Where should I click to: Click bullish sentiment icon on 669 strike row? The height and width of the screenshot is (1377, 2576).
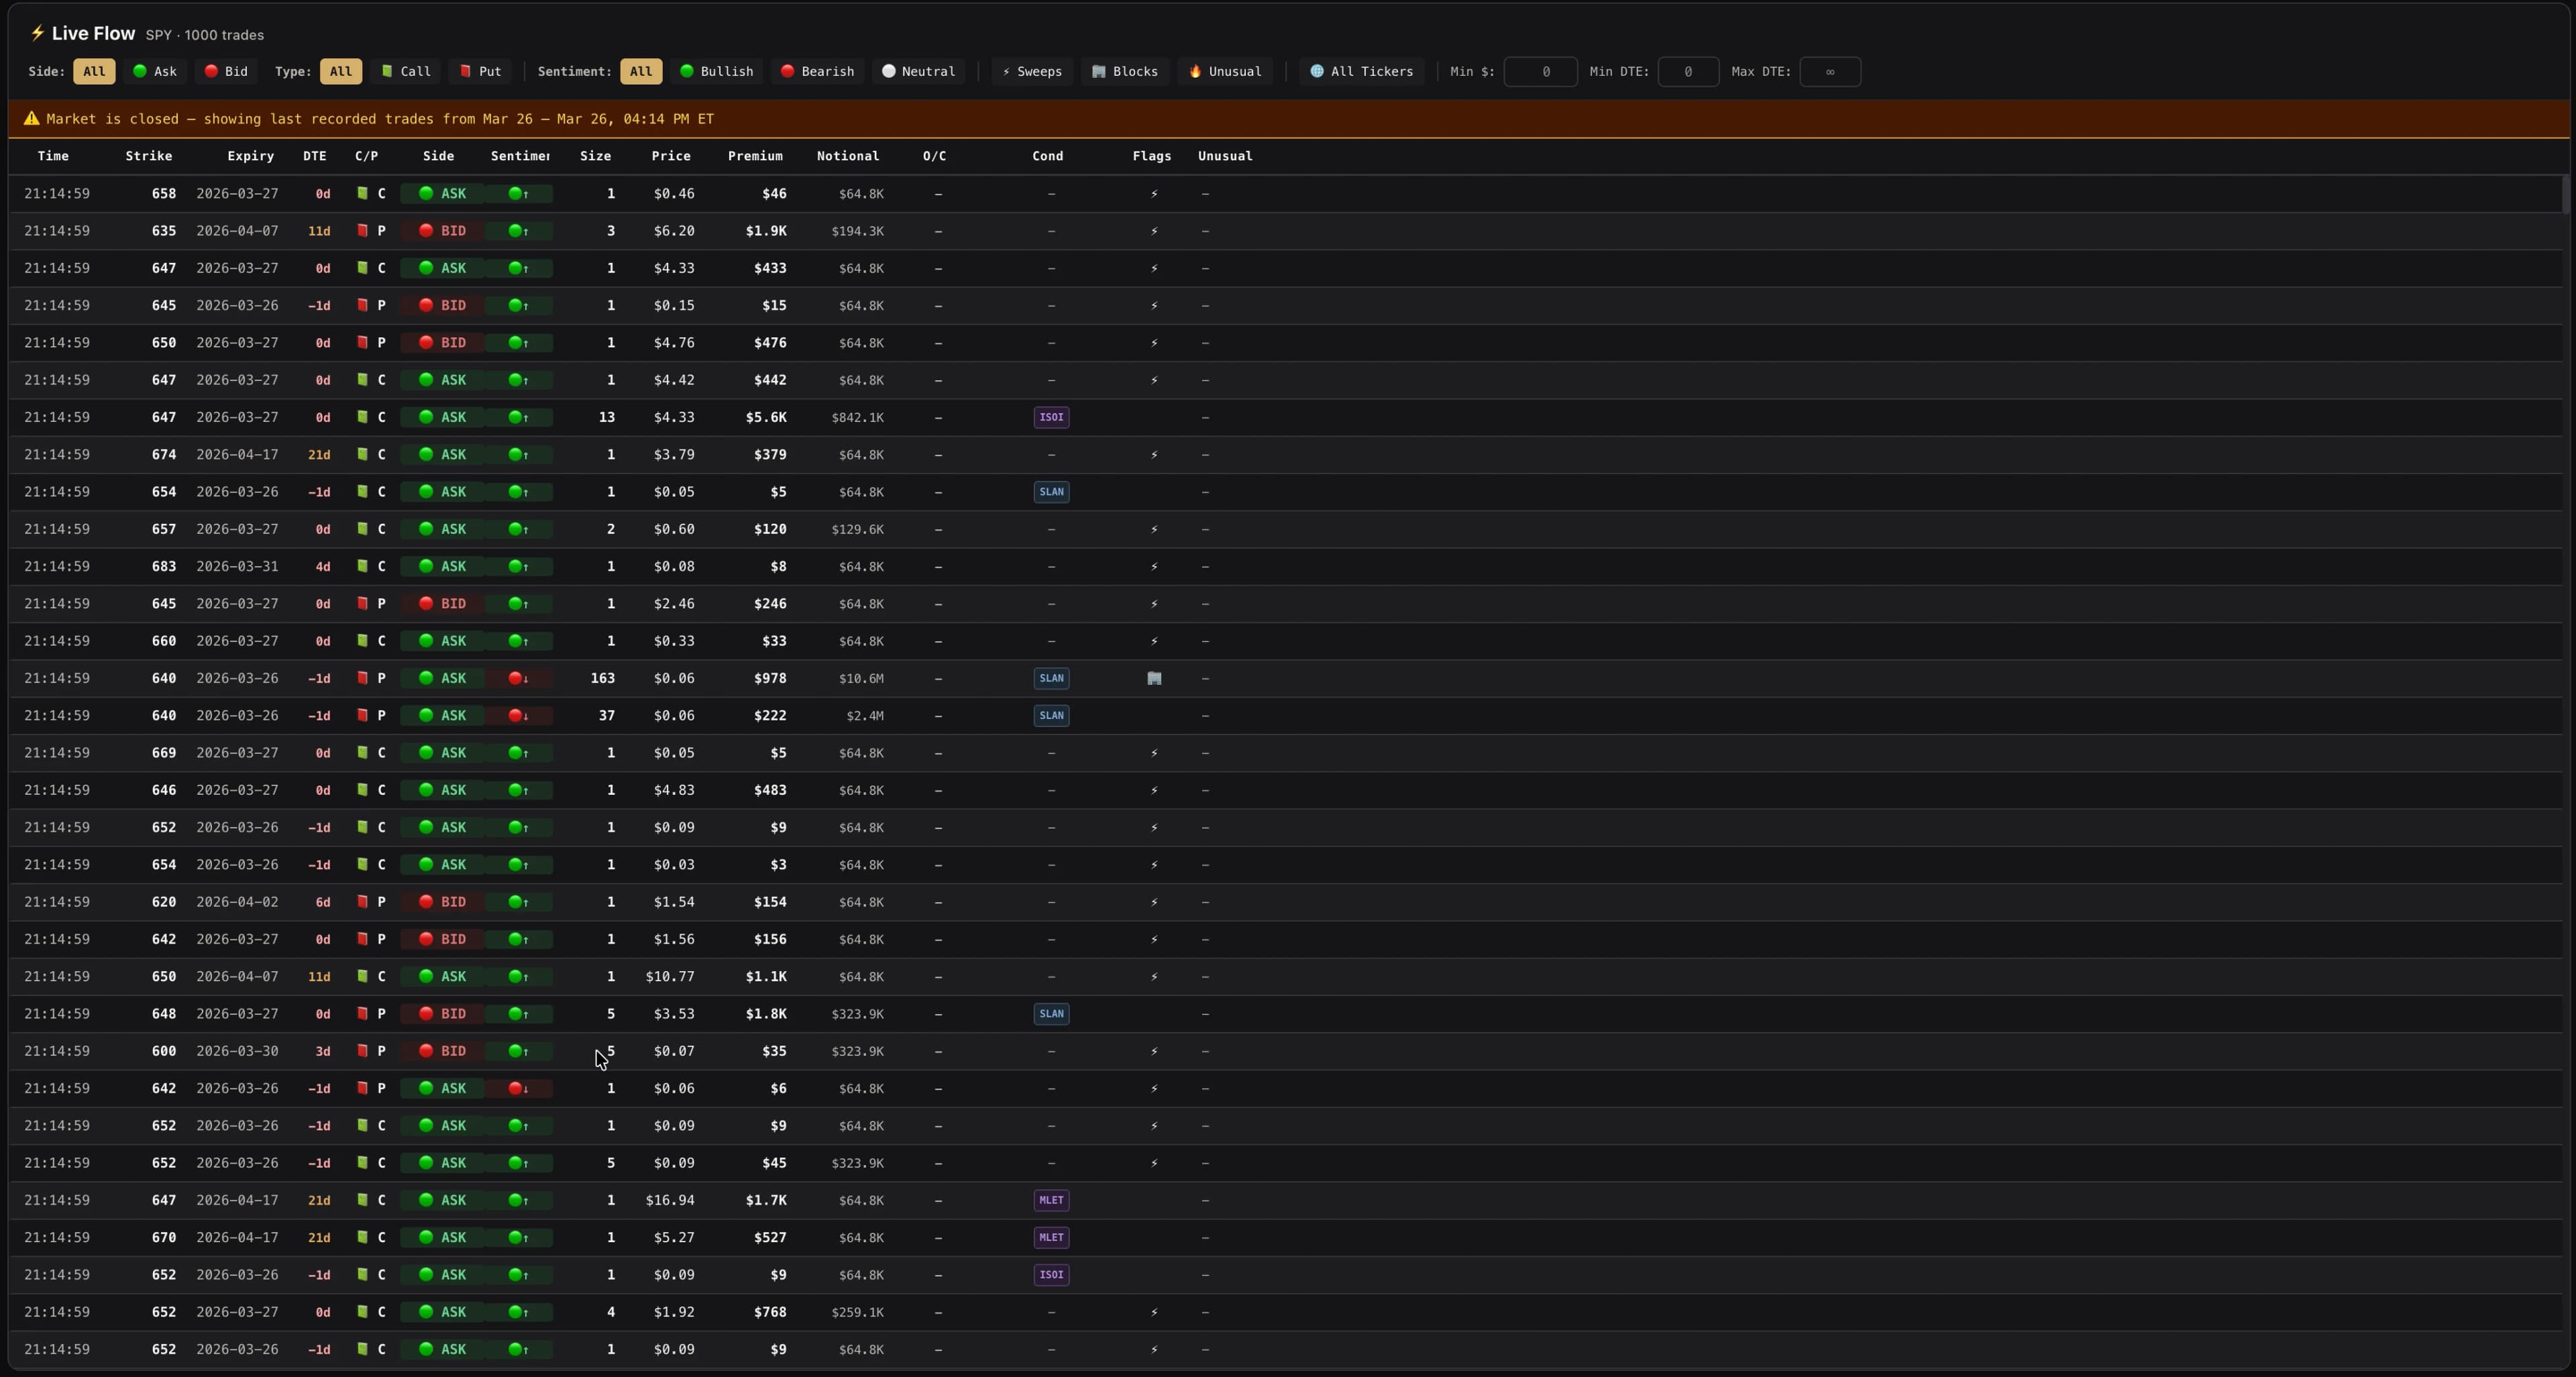(x=518, y=753)
